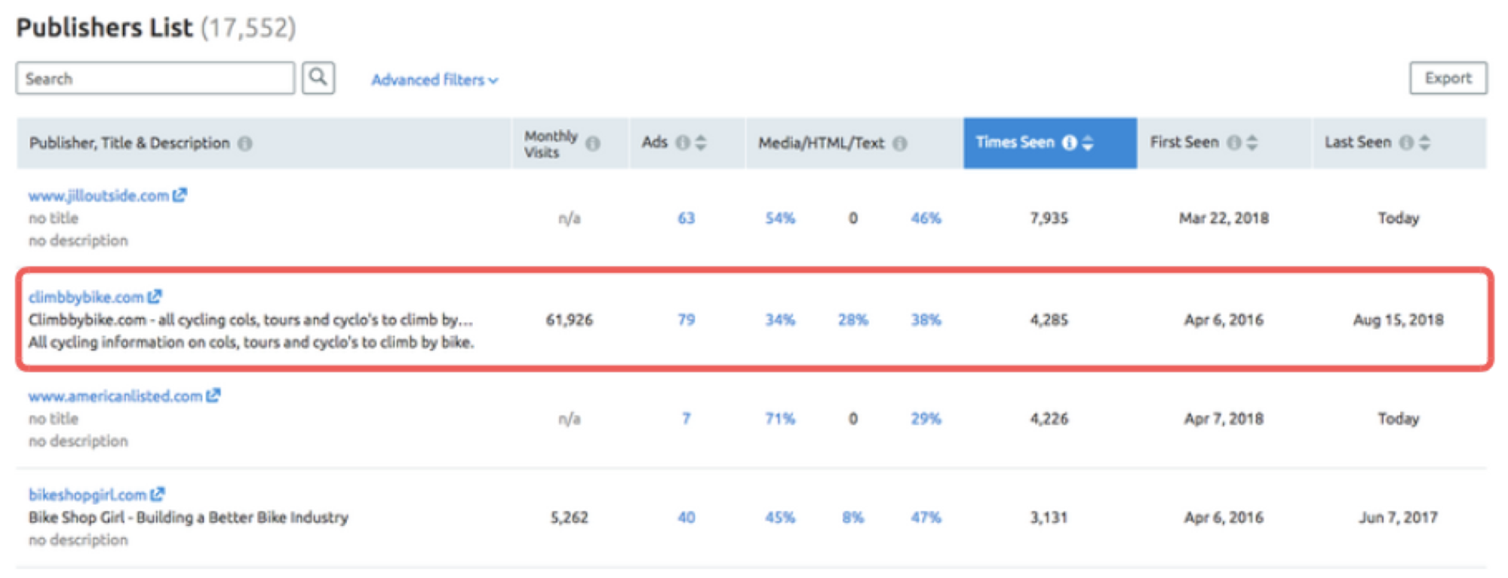1508x578 pixels.
Task: Click 8% HTML share for bikeshopgirl
Action: 853,518
